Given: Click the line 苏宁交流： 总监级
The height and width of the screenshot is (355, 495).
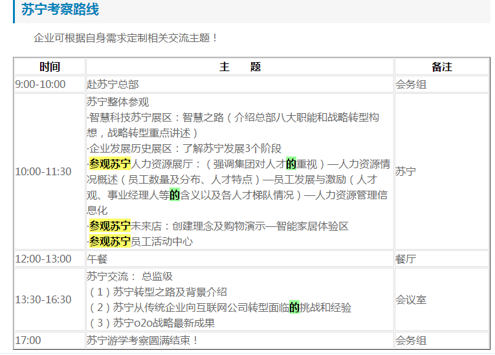Looking at the screenshot, I should point(130,276).
